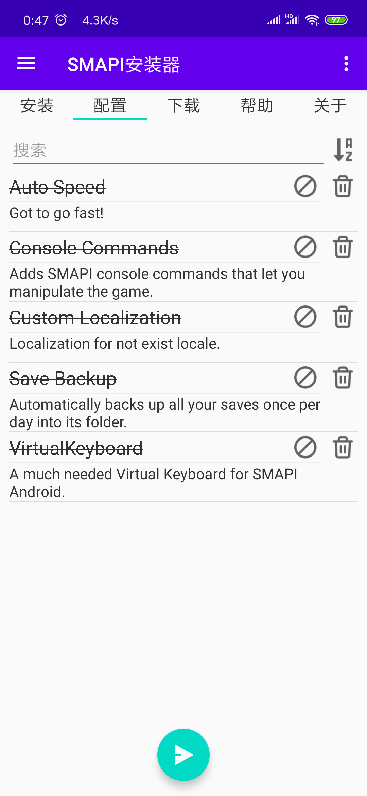Toggle Save Backup enabled state

(x=305, y=378)
